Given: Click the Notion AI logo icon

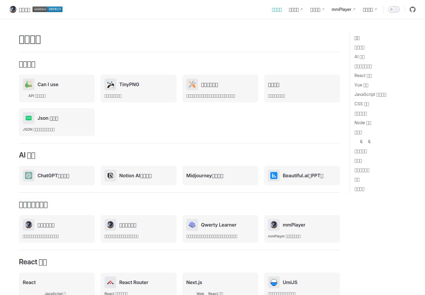Looking at the screenshot, I should coord(110,176).
